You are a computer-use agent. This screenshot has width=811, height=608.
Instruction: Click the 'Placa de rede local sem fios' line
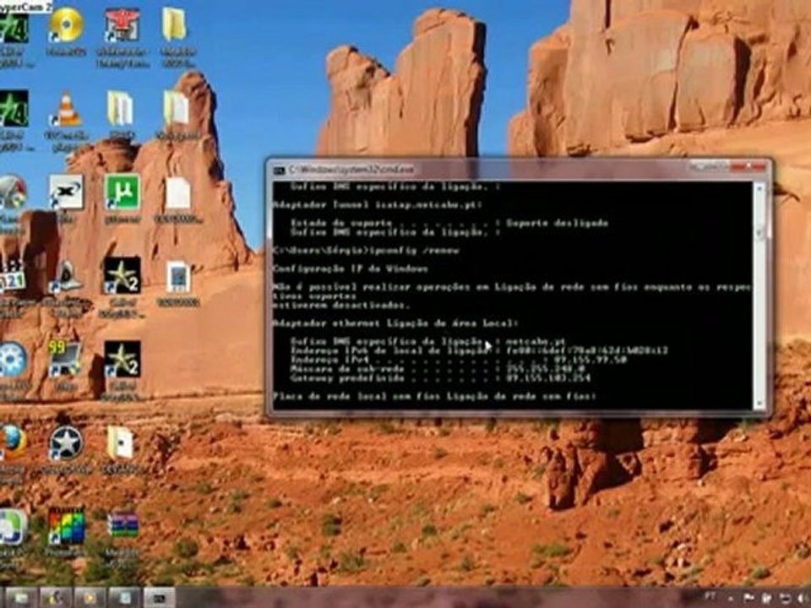click(x=435, y=397)
